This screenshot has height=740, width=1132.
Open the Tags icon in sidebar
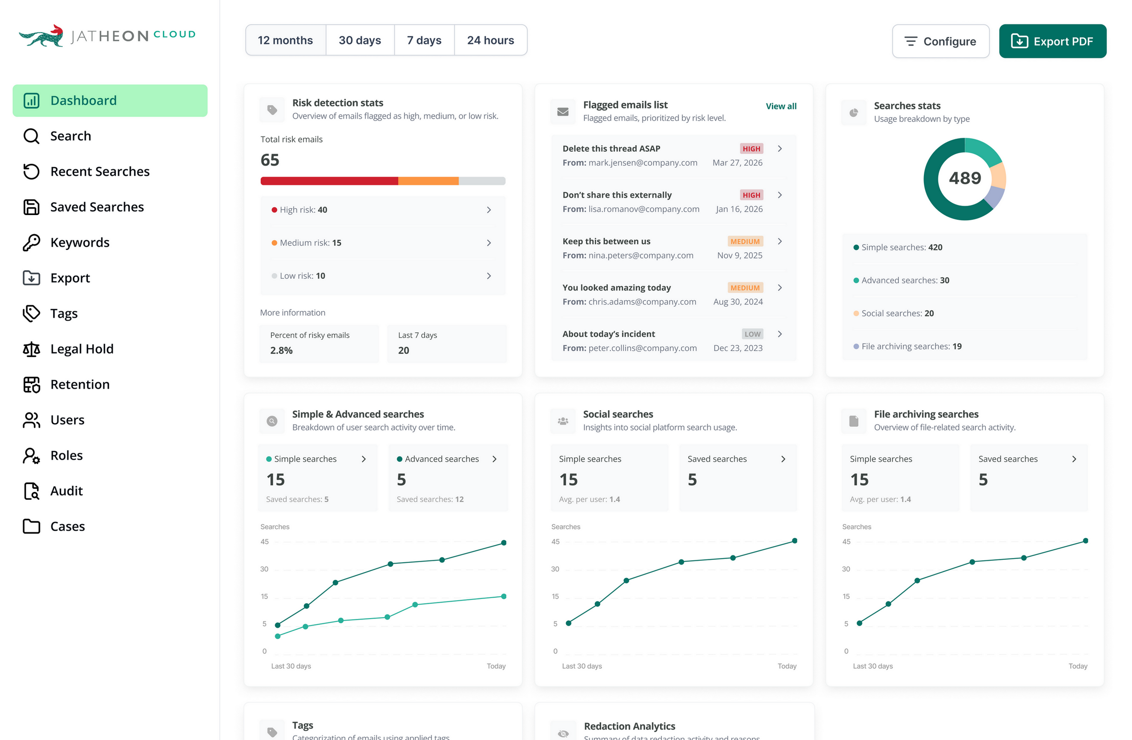coord(31,313)
